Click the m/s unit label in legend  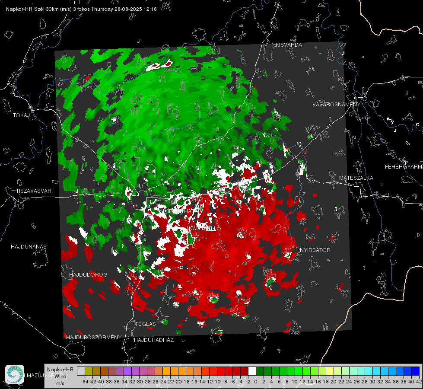pos(60,383)
